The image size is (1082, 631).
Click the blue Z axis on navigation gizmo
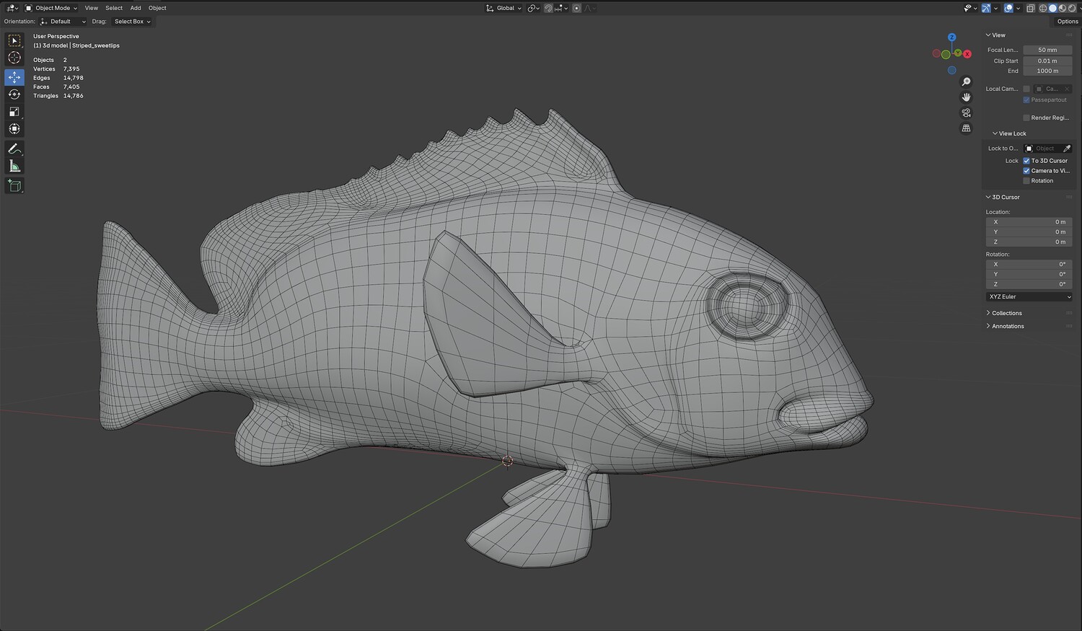coord(952,37)
